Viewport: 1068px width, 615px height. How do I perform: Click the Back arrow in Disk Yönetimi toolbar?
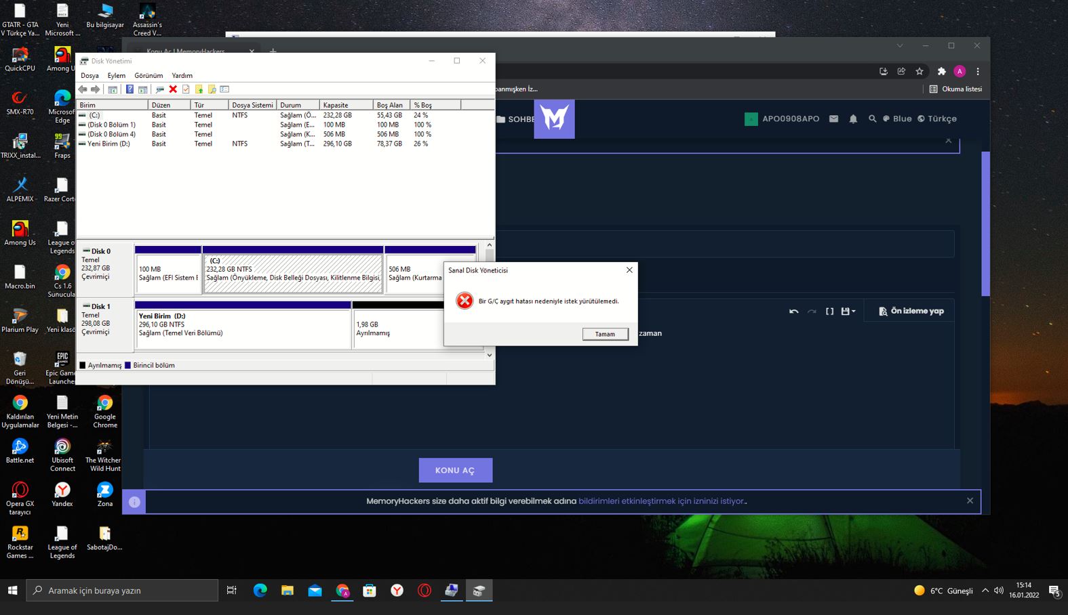coord(83,89)
